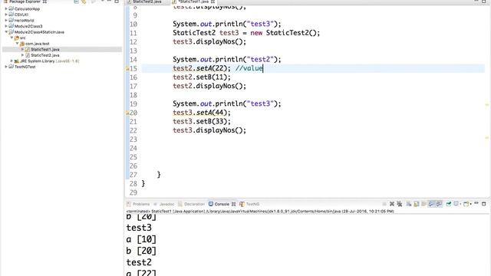
Task: Click the warning marker on line 20
Action: click(x=127, y=113)
